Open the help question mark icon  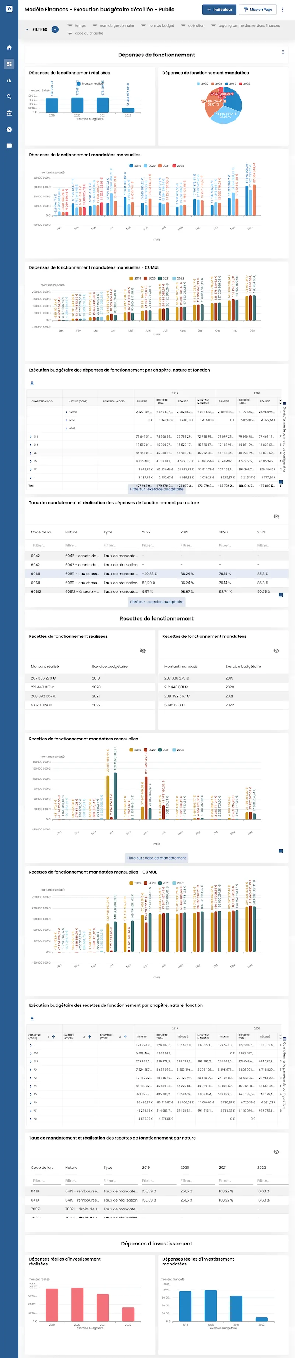(9, 130)
